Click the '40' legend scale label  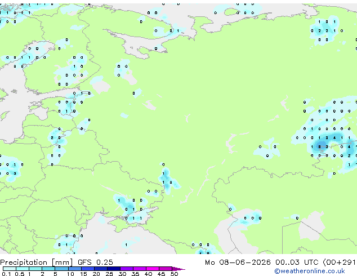click(x=148, y=274)
